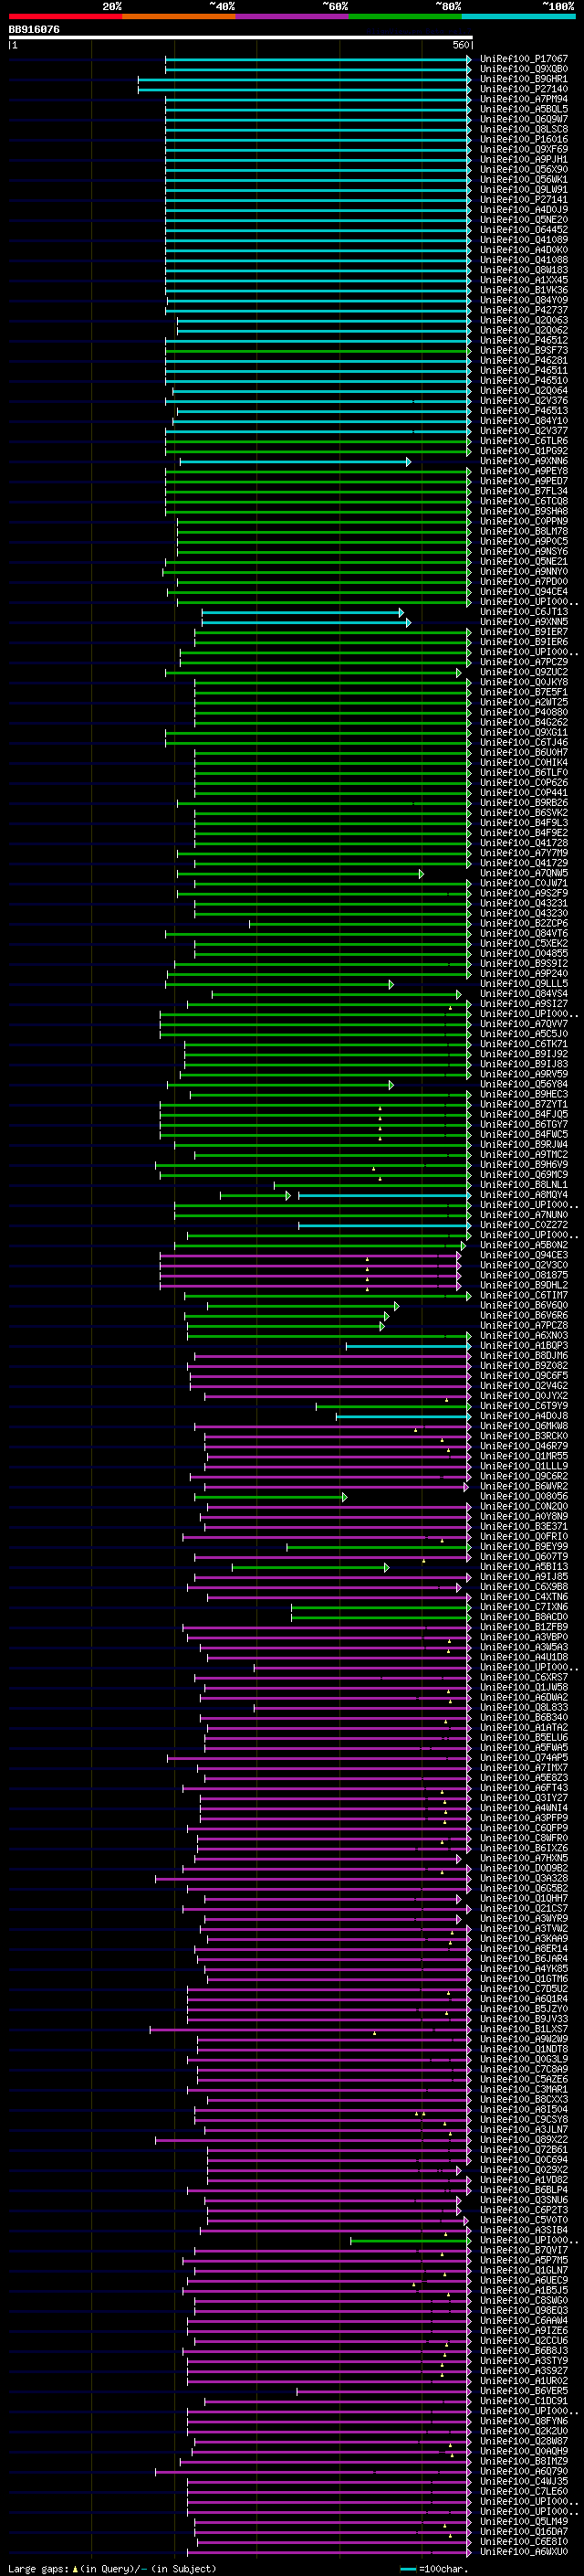
Task: Select the UniRef100_P46510 entry
Action: [524, 381]
